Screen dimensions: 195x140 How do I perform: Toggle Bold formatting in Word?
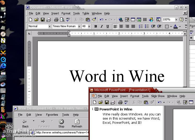point(96,26)
